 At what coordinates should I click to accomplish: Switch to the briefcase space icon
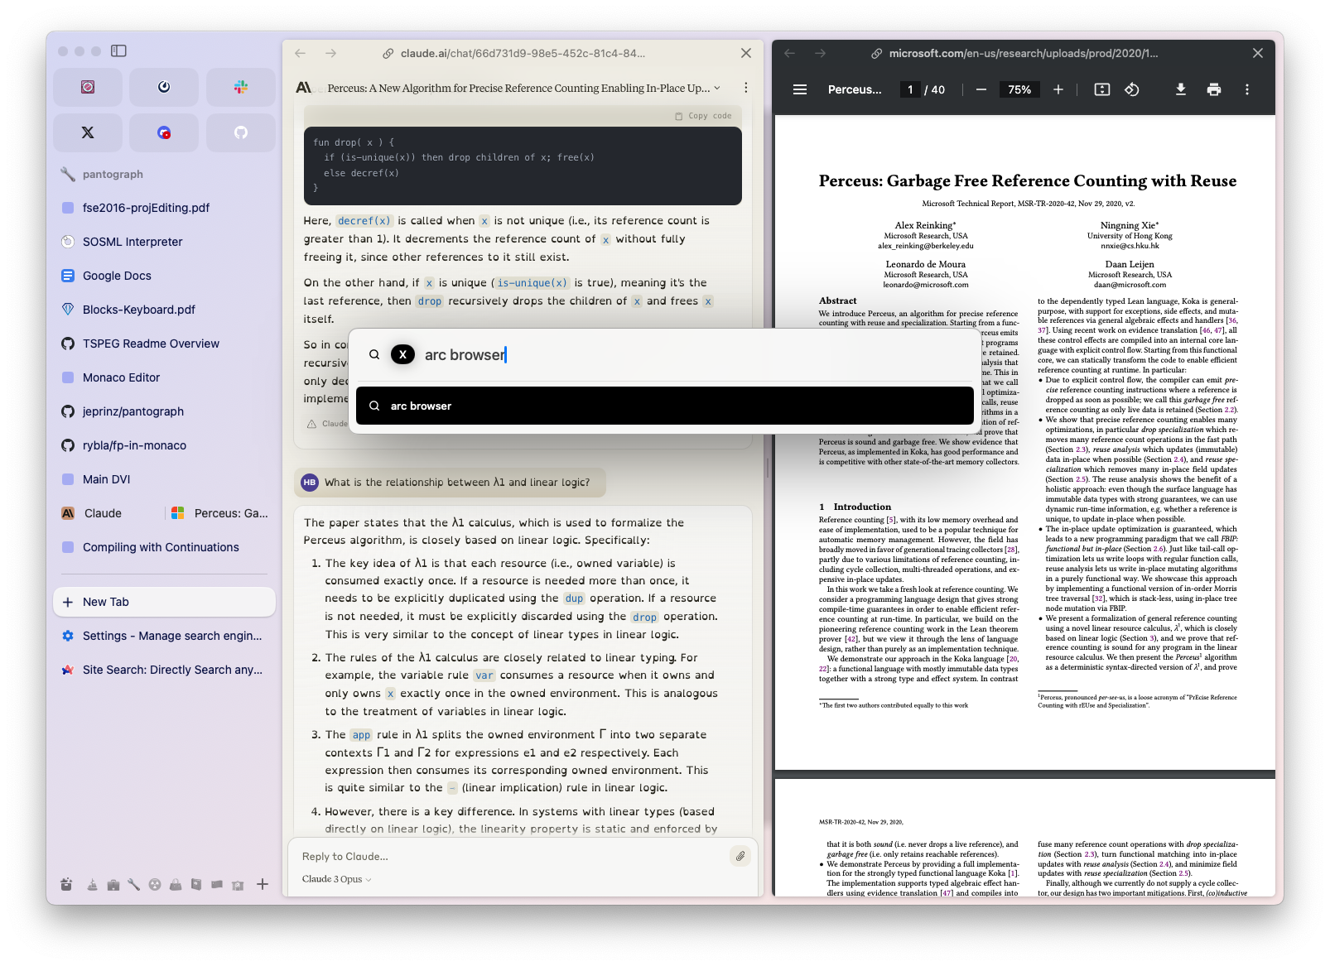point(113,884)
